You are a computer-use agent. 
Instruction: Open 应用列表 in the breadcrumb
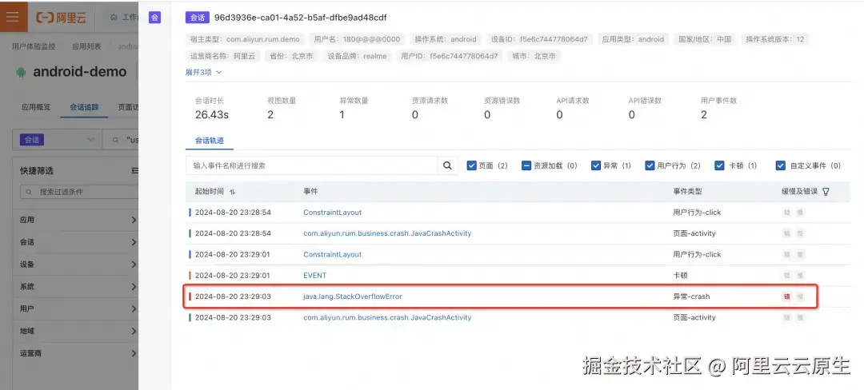pos(86,47)
